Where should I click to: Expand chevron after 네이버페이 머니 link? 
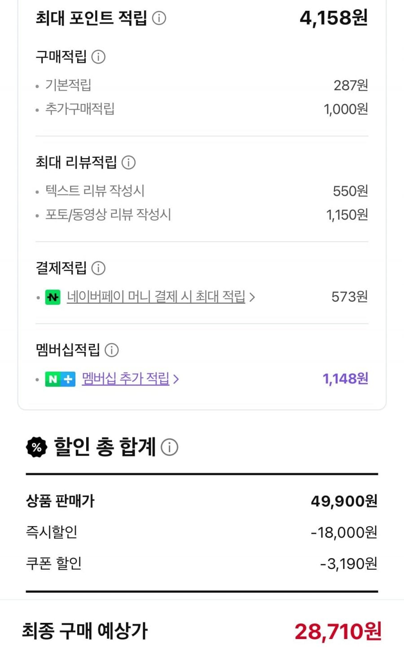pyautogui.click(x=252, y=297)
